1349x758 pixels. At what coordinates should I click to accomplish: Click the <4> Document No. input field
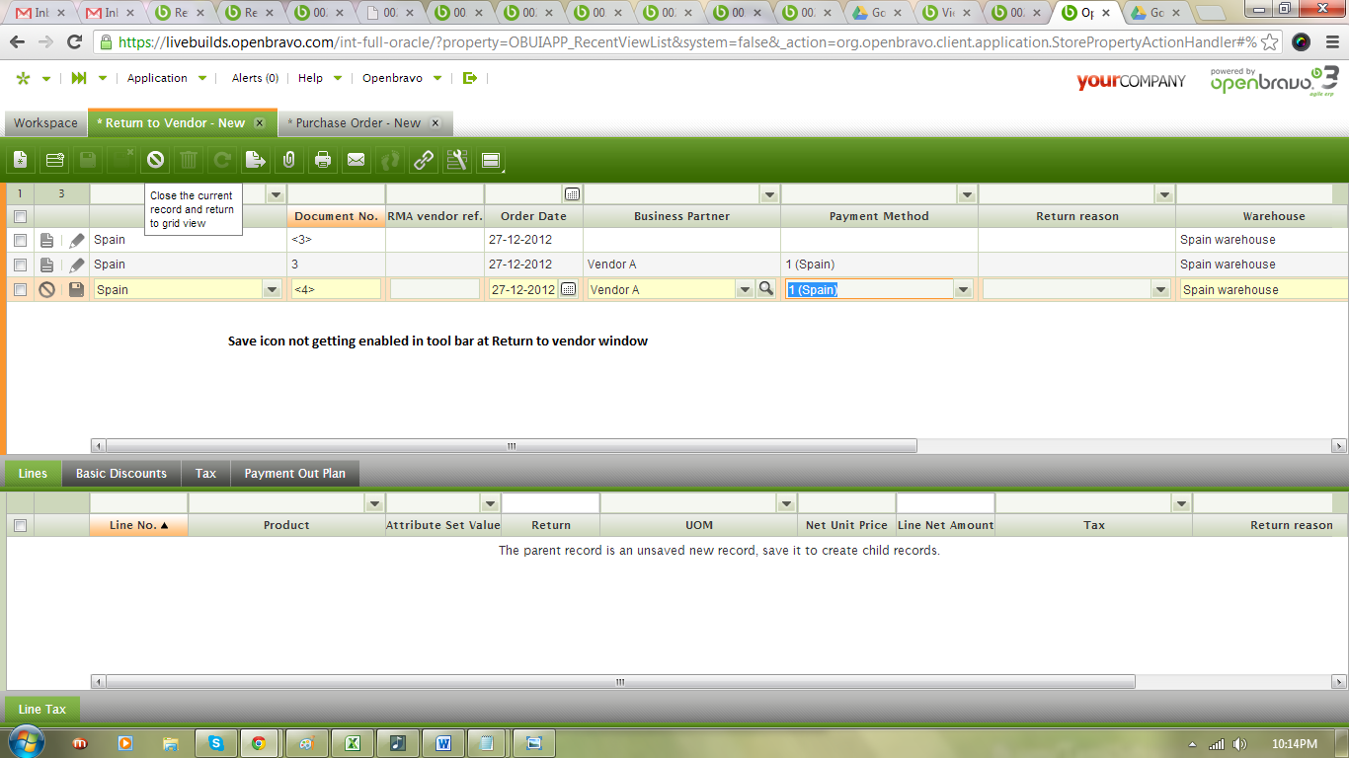[x=336, y=289]
